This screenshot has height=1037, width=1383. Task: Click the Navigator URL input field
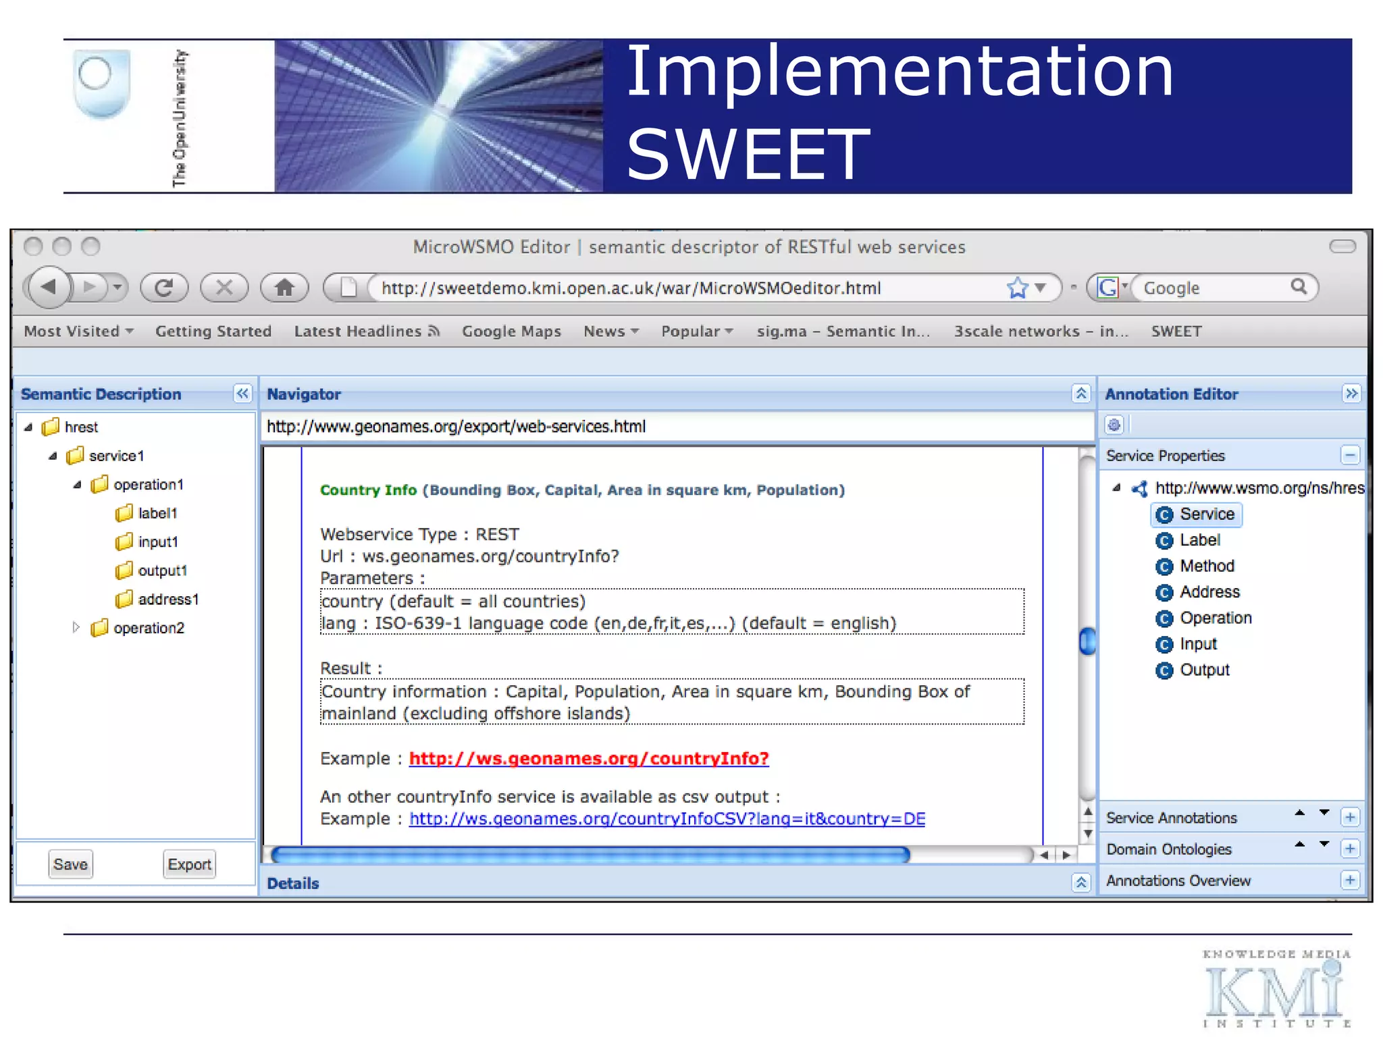[677, 427]
